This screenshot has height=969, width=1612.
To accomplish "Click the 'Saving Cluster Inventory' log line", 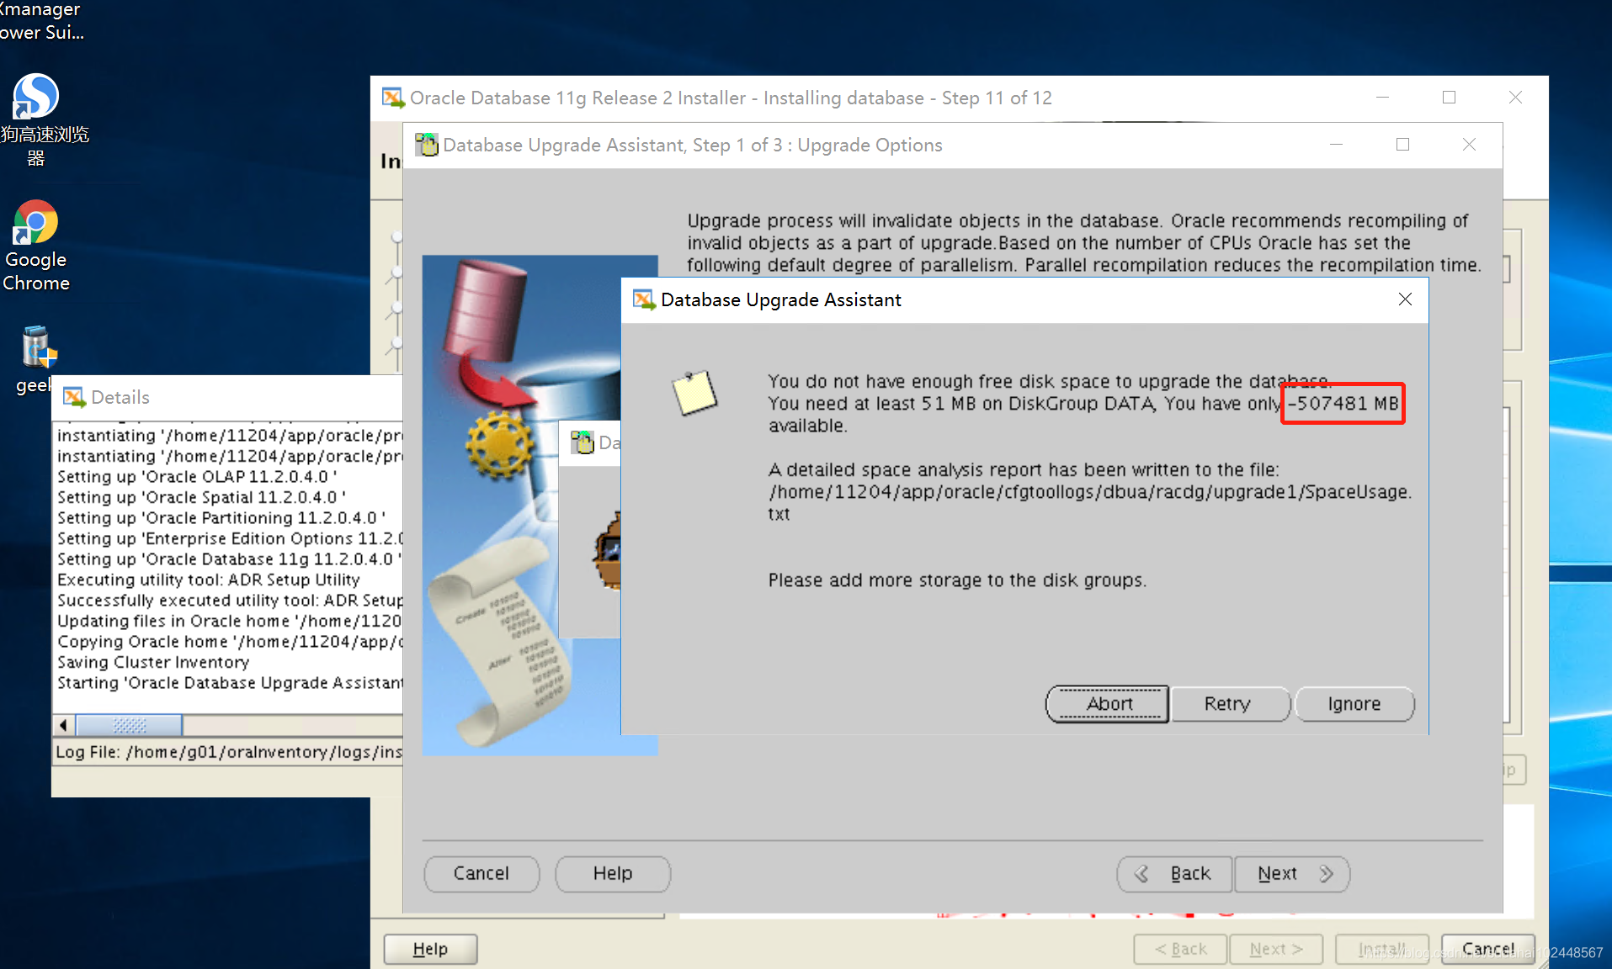I will (x=153, y=663).
